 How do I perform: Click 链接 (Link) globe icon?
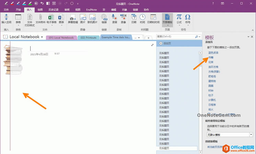(x=104, y=19)
